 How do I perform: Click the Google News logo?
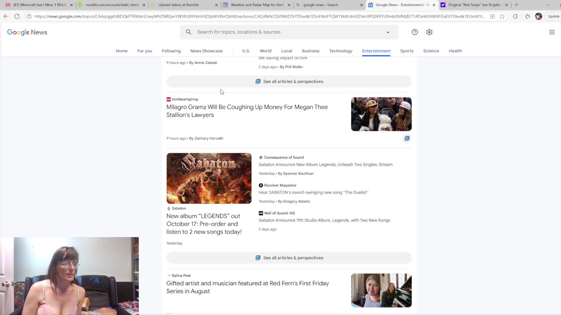pos(27,32)
